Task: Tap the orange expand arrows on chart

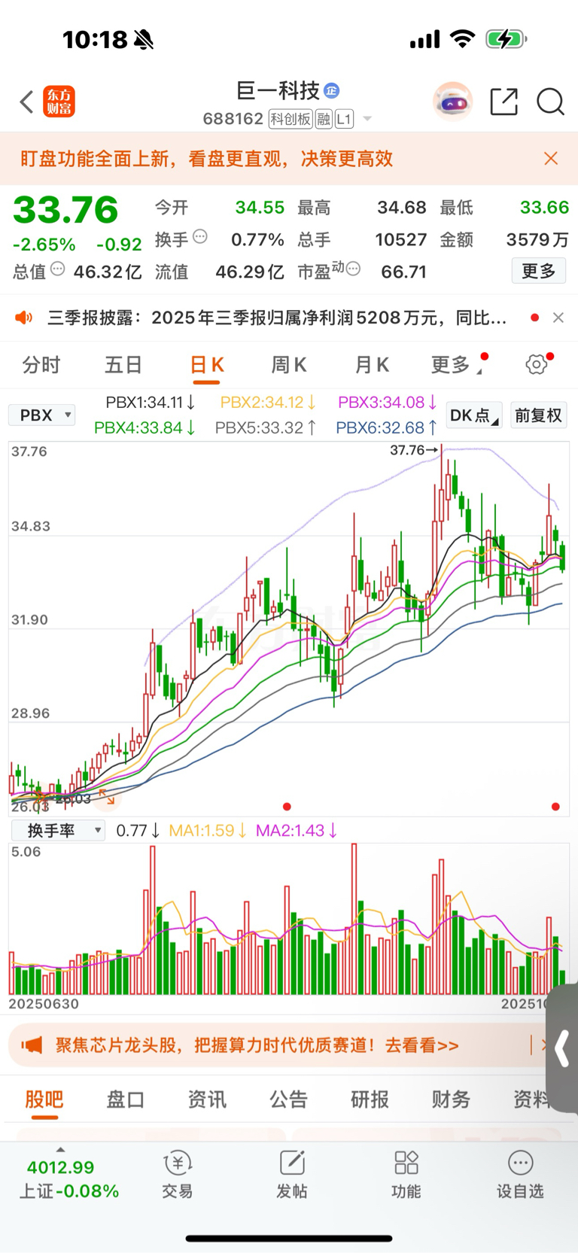Action: [107, 797]
